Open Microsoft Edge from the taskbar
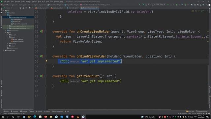211x119 pixels. [x=35, y=117]
